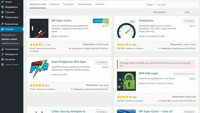Viewport: 200px width, 113px height.
Task: Switch to Популярные tab
Action: tap(68, 4)
